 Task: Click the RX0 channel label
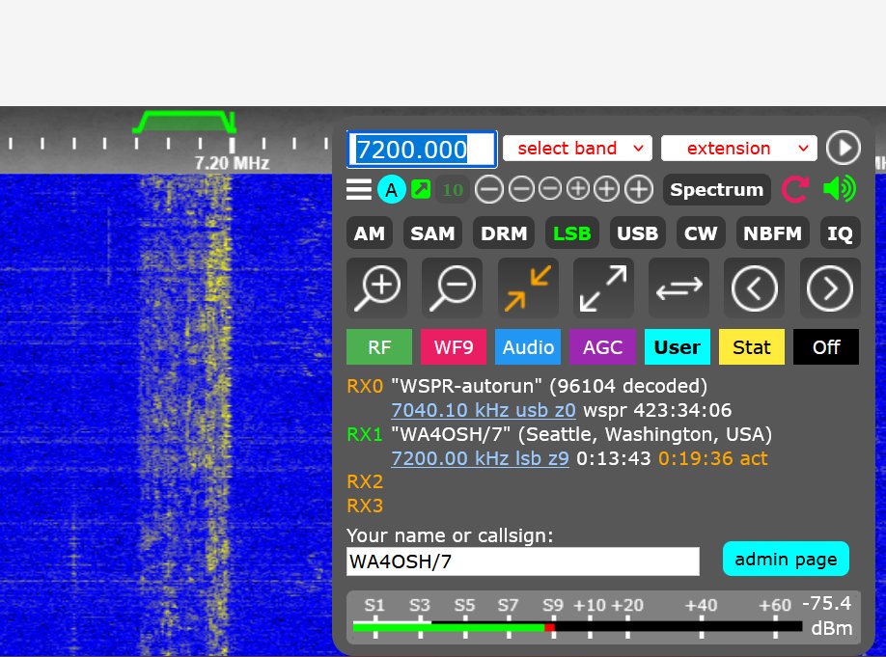click(x=365, y=386)
